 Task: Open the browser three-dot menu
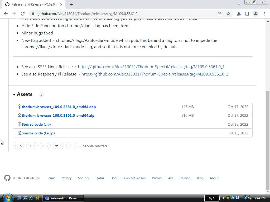[x=264, y=14]
